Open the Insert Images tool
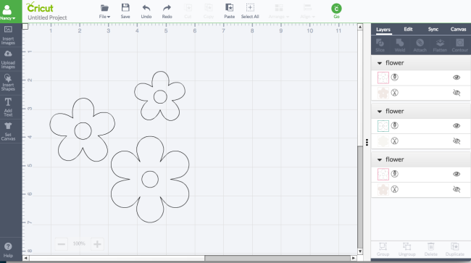This screenshot has height=263, width=471. (x=8, y=35)
